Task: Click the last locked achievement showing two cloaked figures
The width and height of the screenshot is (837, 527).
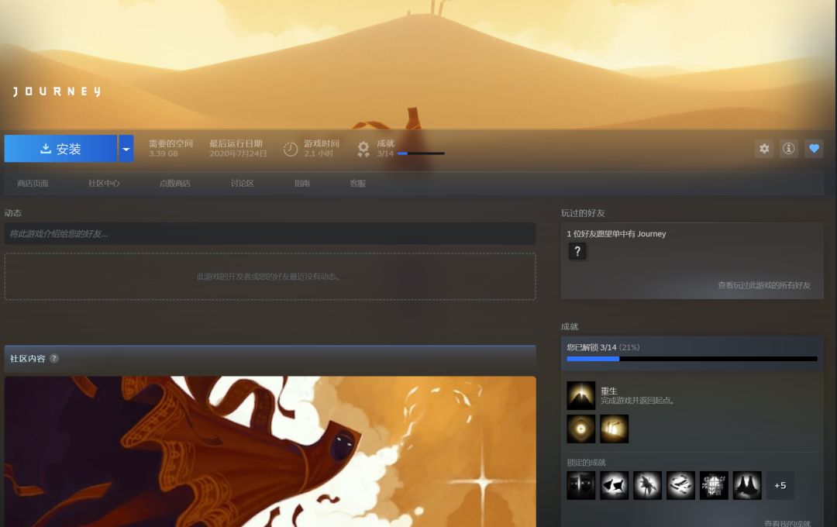Action: (x=747, y=485)
